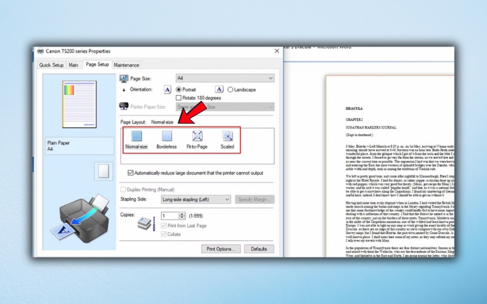Click the (1-999) copies range text
The width and height of the screenshot is (487, 304).
point(195,216)
